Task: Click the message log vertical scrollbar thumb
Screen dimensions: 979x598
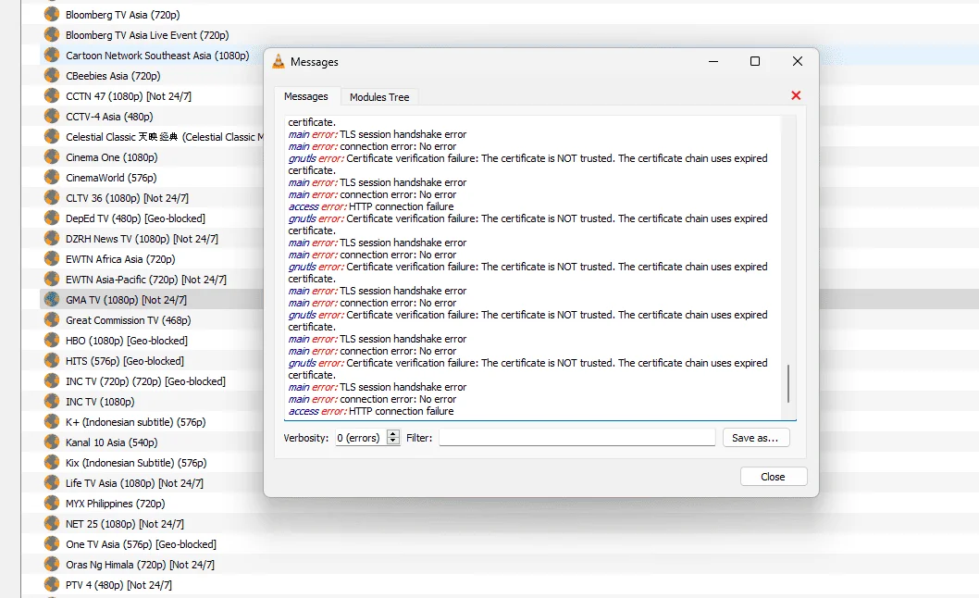Action: 788,383
